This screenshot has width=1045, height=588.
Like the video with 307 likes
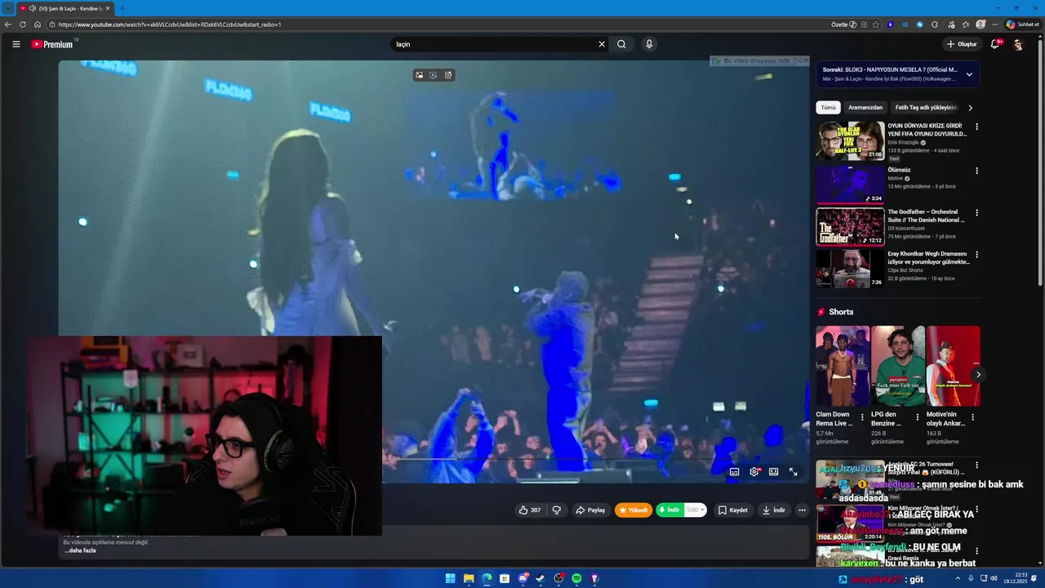(530, 510)
